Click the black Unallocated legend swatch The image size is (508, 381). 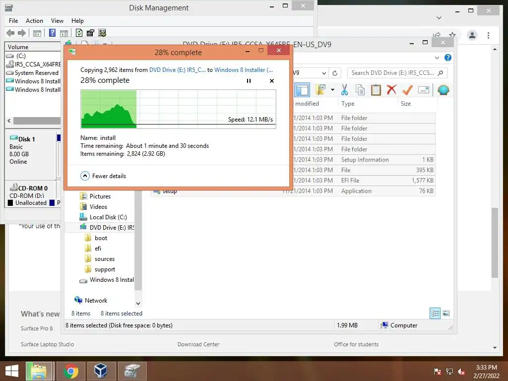point(10,203)
